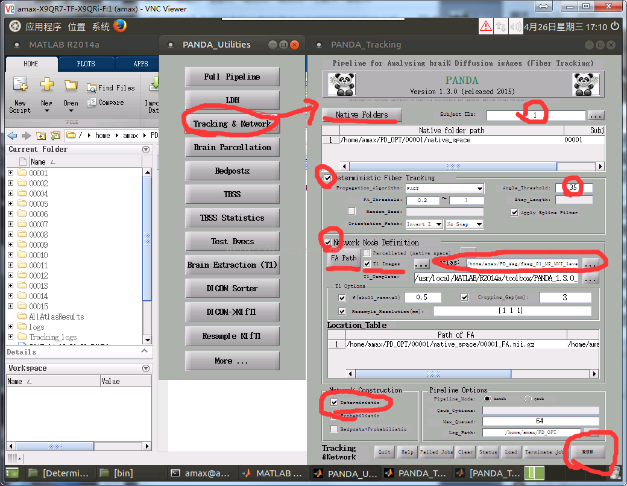Image resolution: width=627 pixels, height=486 pixels.
Task: Click the Open folder icon in MATLAB
Action: pyautogui.click(x=71, y=85)
